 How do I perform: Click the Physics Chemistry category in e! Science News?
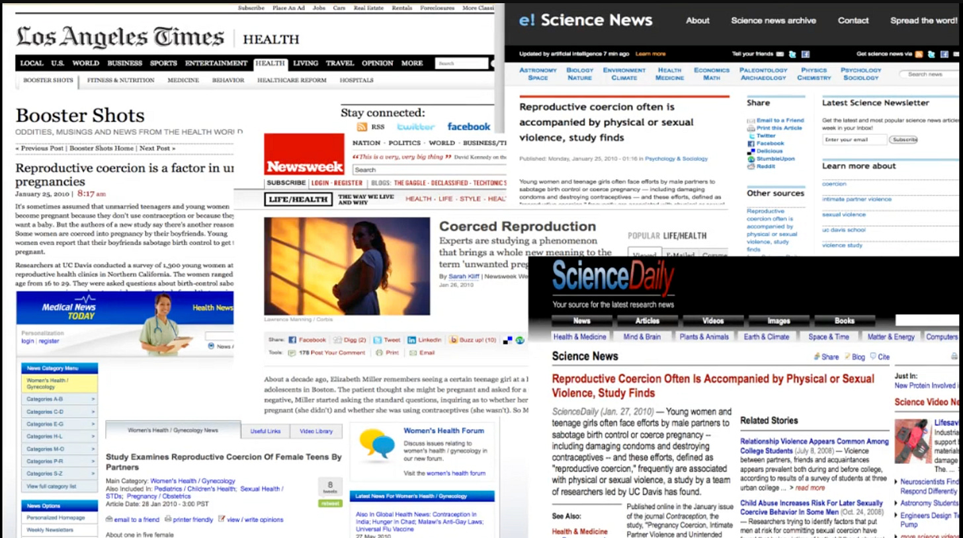point(814,74)
